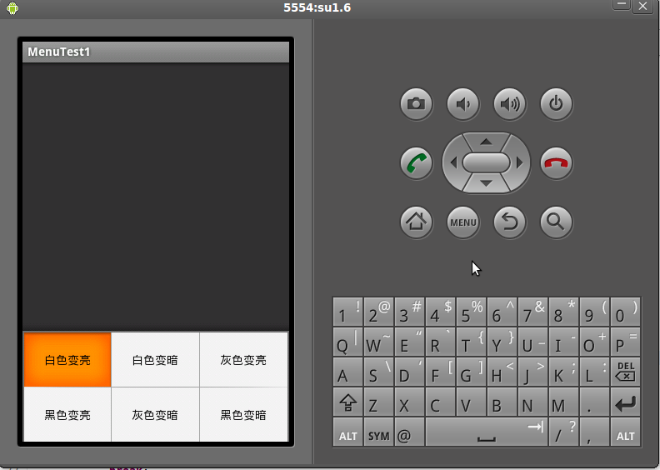Click the D-pad center select button
The image size is (660, 470).
point(486,162)
